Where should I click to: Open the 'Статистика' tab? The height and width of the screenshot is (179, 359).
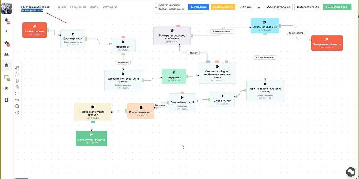click(x=110, y=7)
